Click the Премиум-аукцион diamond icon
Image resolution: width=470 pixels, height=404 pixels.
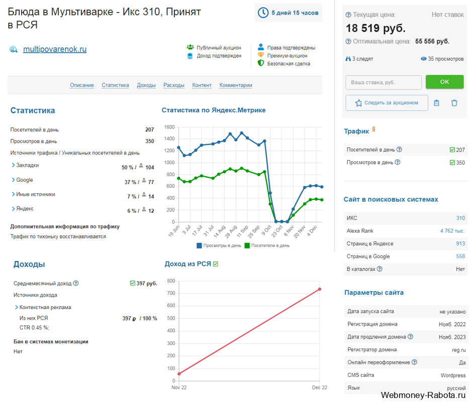[x=261, y=55]
